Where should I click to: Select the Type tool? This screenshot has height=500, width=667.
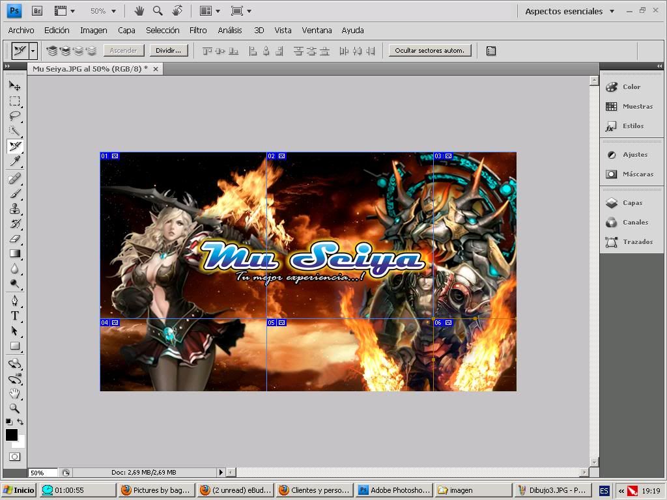point(14,316)
